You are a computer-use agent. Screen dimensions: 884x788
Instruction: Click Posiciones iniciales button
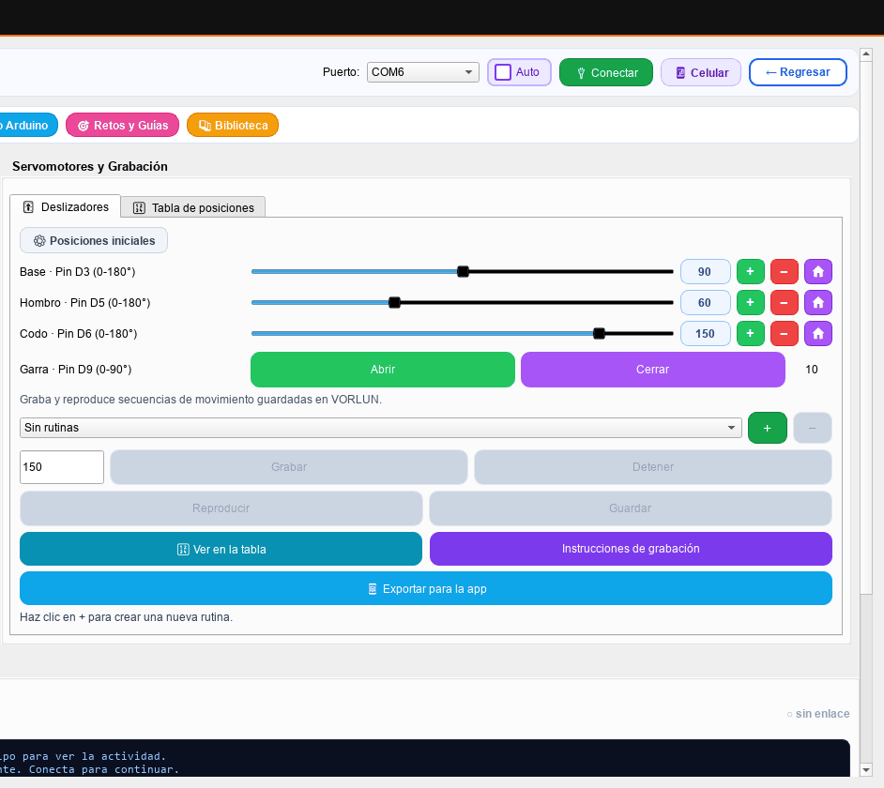click(94, 241)
